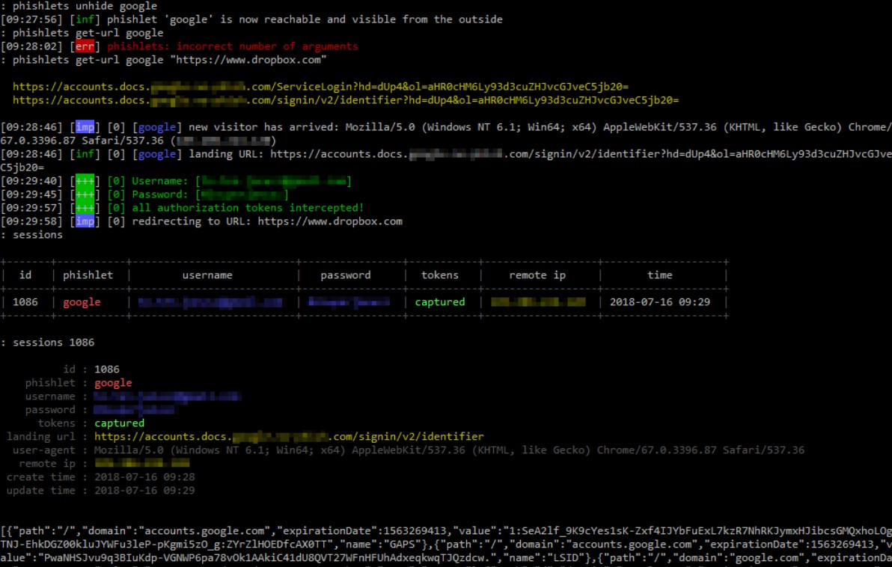Click the create time value '2018-07-16 09:28'
This screenshot has height=567, width=892.
[x=144, y=477]
